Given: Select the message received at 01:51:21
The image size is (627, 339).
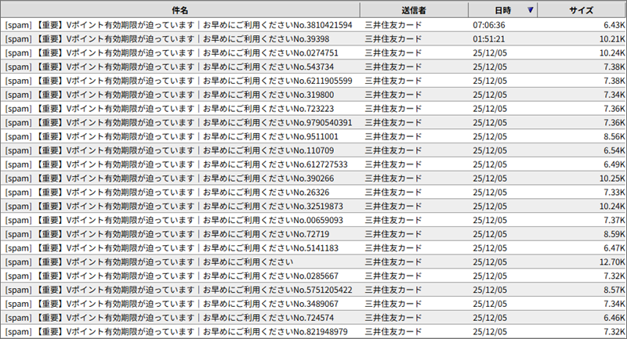Looking at the screenshot, I should point(179,39).
